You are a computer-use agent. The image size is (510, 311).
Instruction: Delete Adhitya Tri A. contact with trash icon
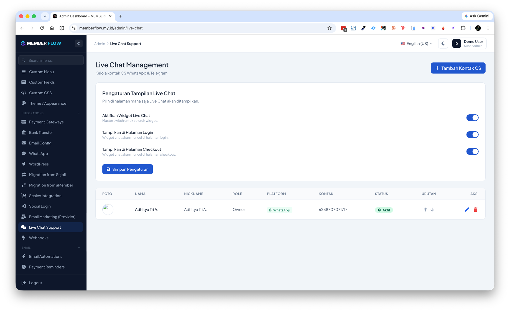click(476, 210)
